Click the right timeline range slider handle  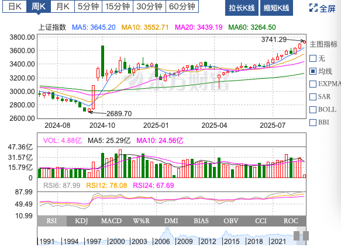tap(306, 236)
